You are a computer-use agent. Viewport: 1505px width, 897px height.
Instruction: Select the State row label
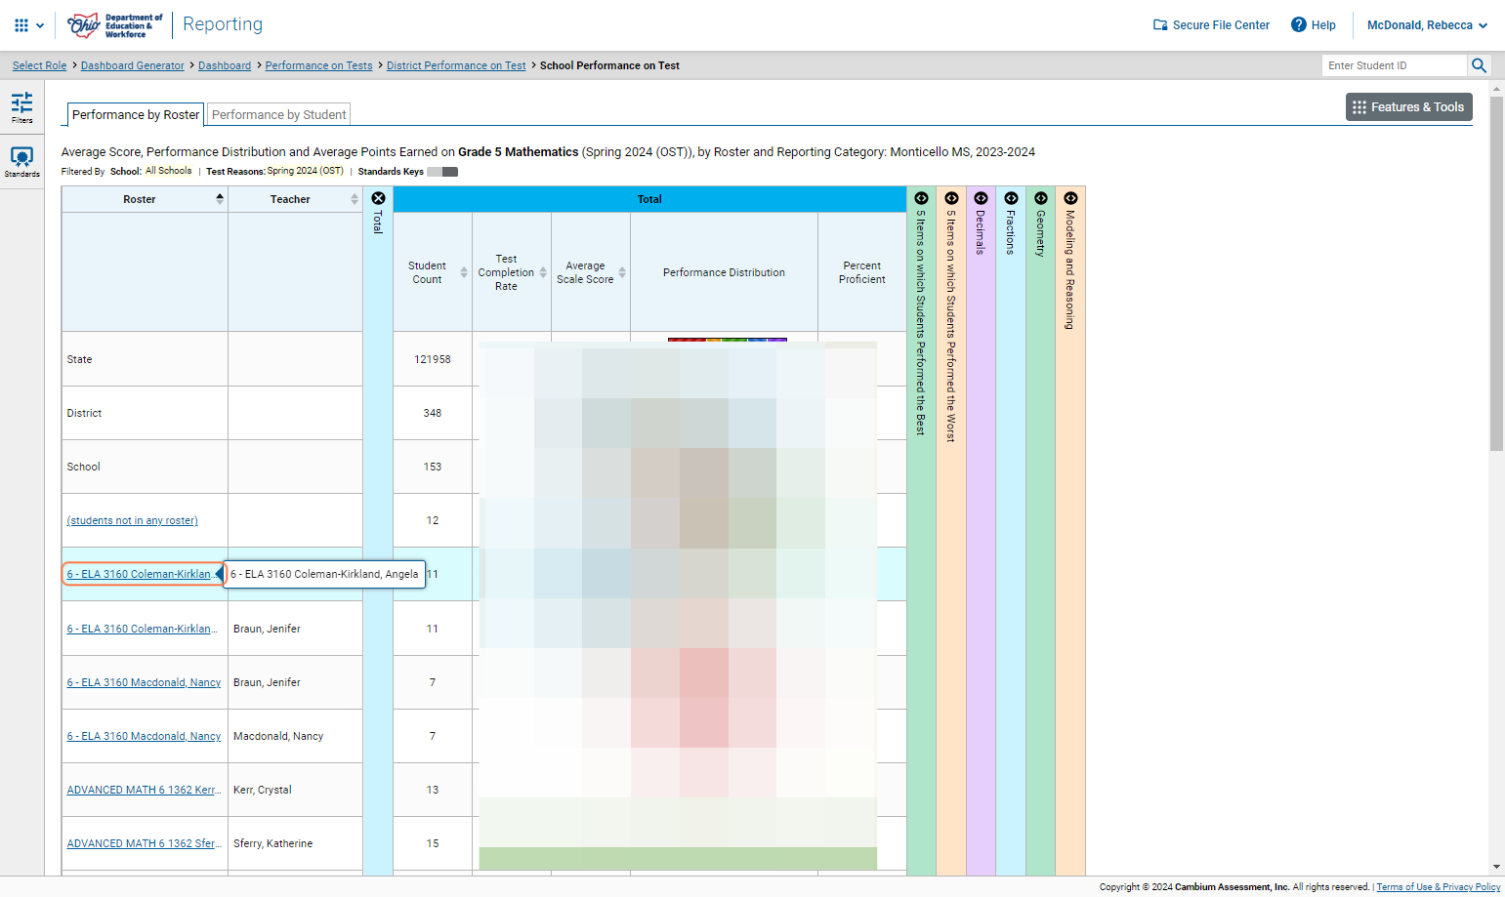tap(79, 359)
